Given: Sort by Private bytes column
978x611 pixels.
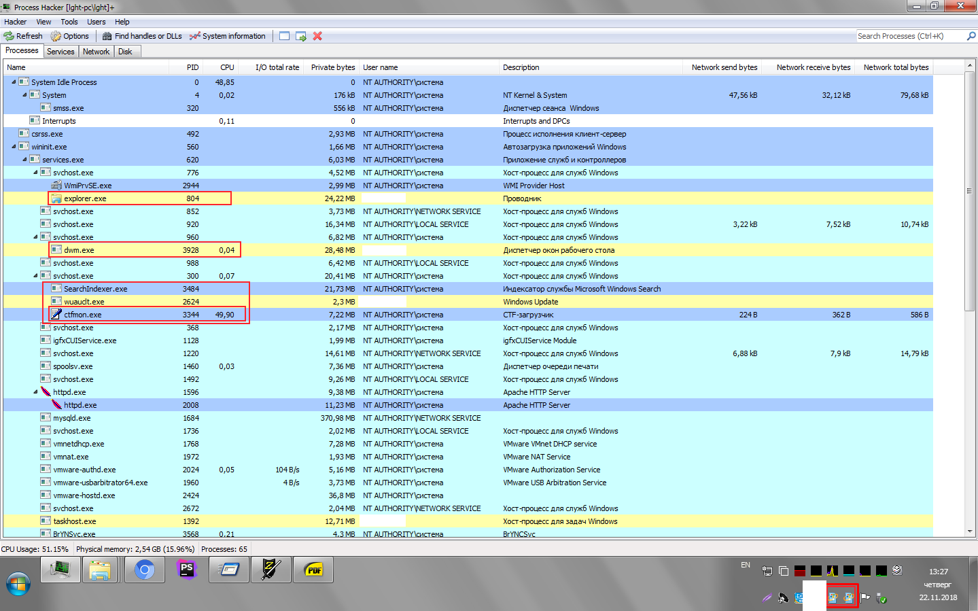Looking at the screenshot, I should coord(331,67).
